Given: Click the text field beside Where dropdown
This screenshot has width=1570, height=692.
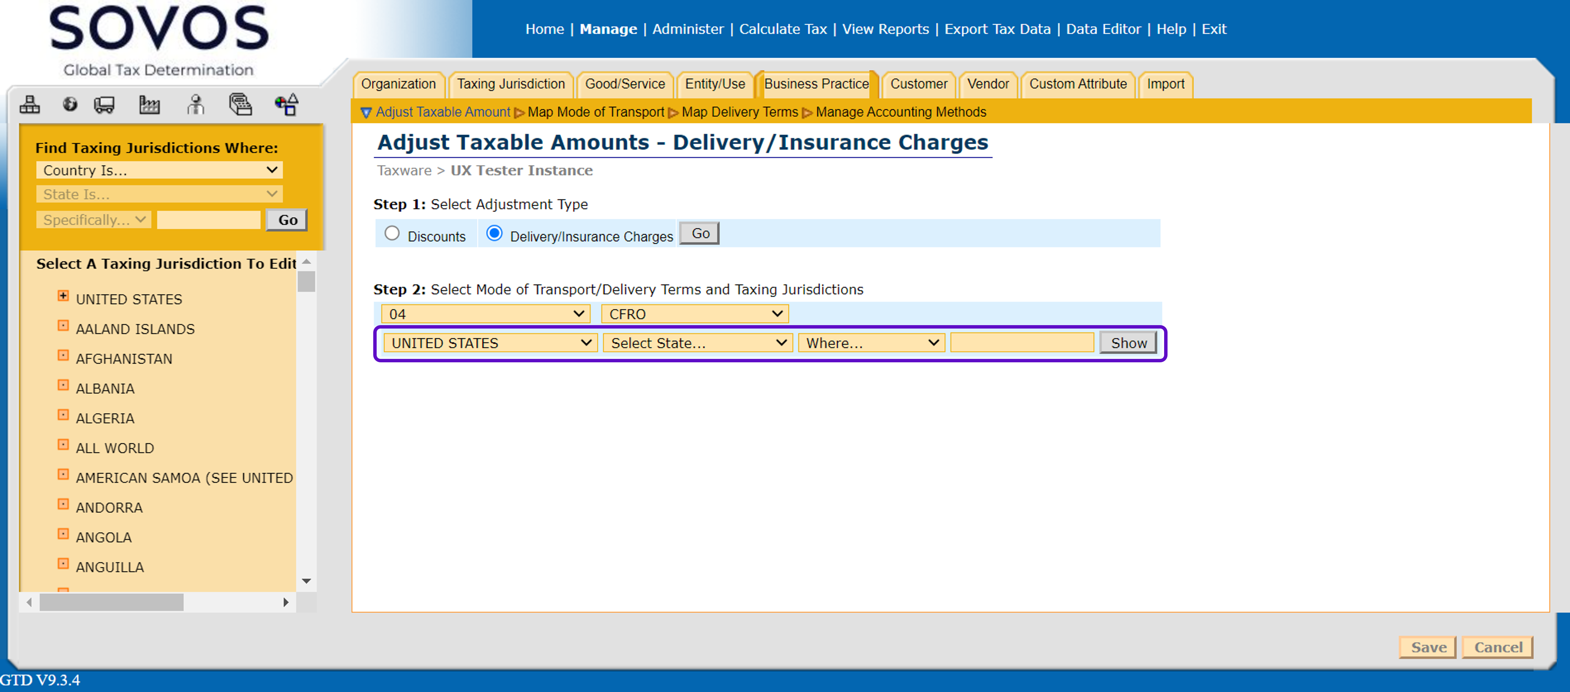Looking at the screenshot, I should (x=1022, y=343).
